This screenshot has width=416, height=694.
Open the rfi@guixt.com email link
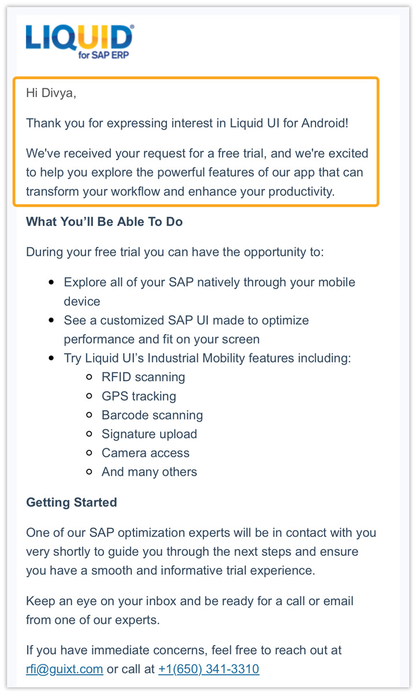64,669
